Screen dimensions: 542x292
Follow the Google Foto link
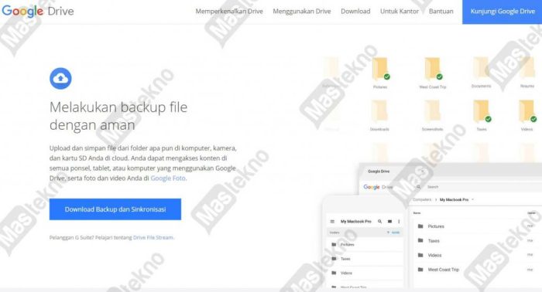tap(168, 178)
